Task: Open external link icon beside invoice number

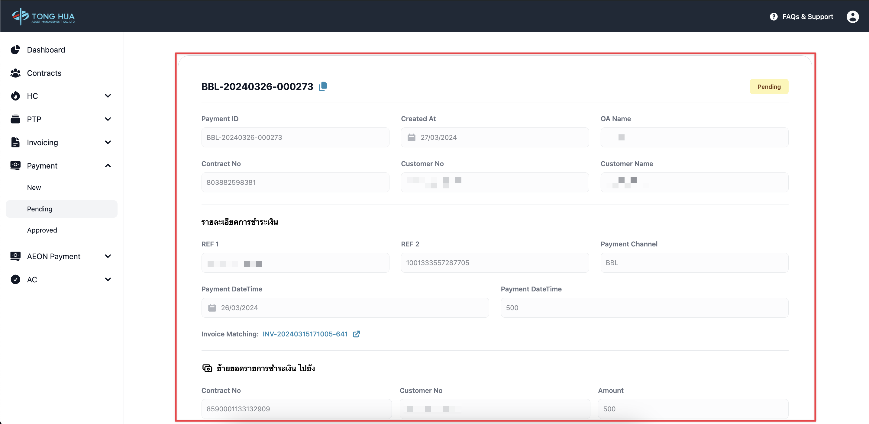Action: pyautogui.click(x=356, y=334)
